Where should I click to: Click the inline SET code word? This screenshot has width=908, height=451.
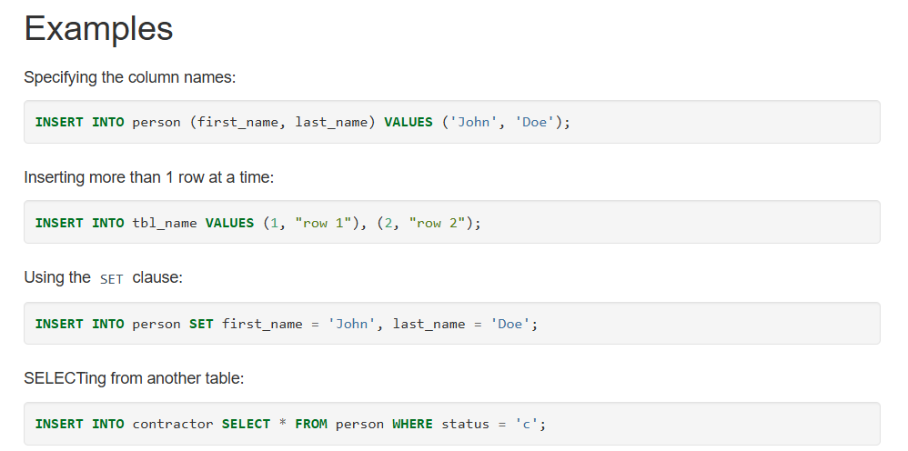coord(111,279)
